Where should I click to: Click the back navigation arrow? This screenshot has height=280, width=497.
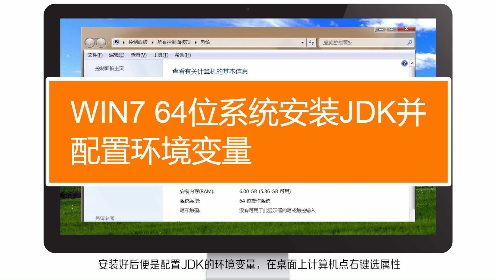point(90,43)
